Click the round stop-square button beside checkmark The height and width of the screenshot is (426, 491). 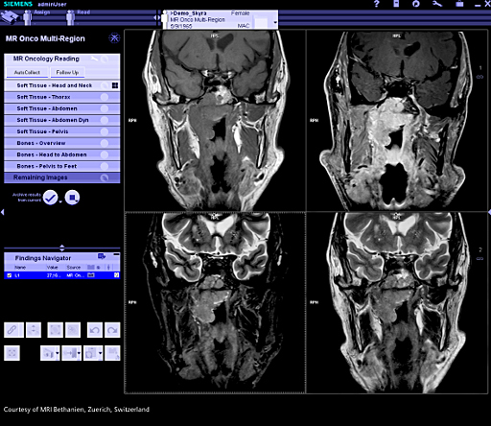point(72,198)
